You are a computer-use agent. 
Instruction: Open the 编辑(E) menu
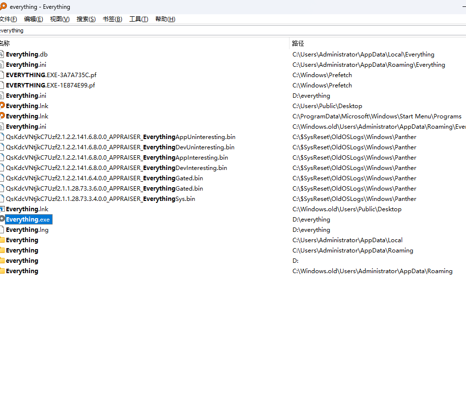click(x=33, y=19)
